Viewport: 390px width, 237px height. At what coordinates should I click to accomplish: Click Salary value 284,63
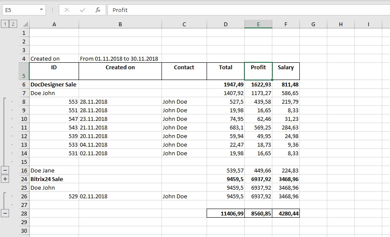(x=286, y=127)
